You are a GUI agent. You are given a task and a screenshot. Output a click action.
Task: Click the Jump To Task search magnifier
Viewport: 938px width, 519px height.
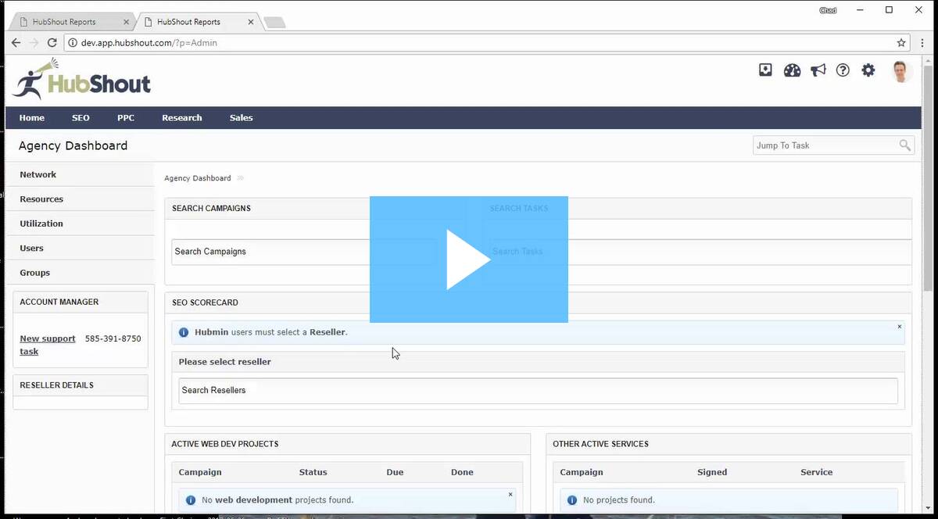tap(904, 145)
